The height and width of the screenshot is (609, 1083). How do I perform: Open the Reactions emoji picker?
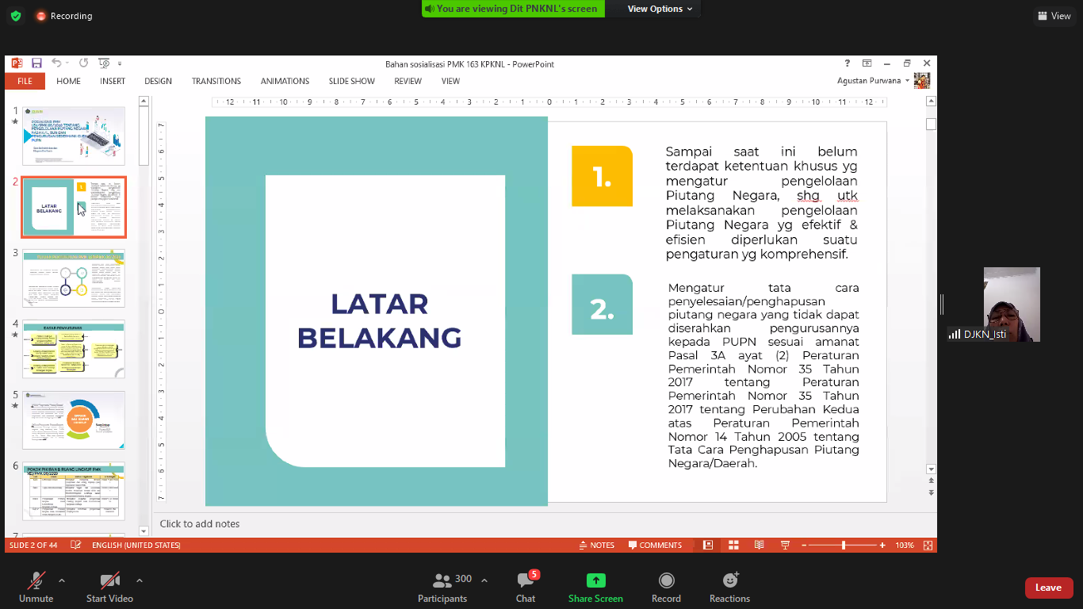click(729, 580)
